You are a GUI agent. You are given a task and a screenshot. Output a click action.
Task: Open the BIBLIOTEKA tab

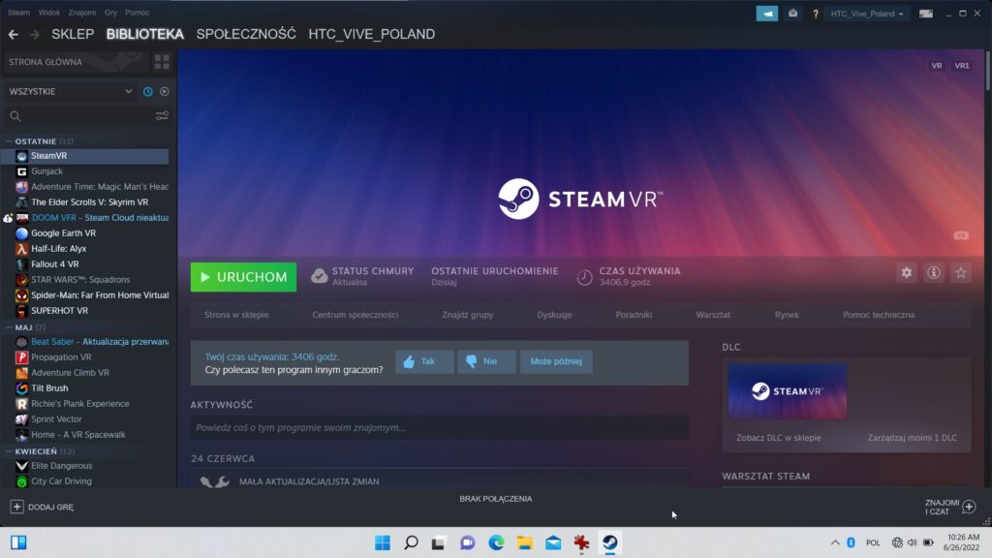tap(143, 33)
